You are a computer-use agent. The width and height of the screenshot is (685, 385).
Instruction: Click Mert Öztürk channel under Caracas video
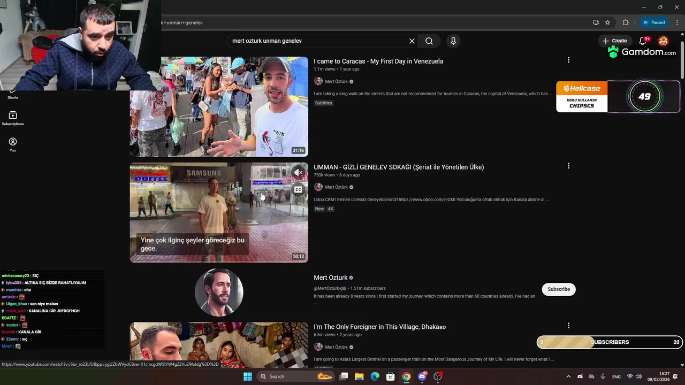click(336, 81)
